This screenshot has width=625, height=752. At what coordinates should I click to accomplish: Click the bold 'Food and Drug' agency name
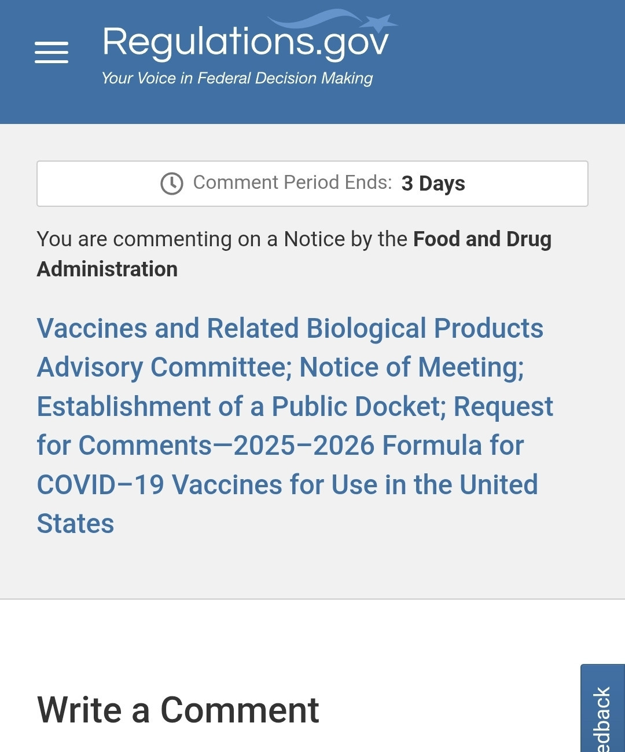pyautogui.click(x=482, y=239)
